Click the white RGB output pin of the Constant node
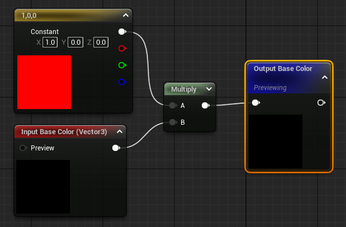Image resolution: width=346 pixels, height=227 pixels. [122, 31]
